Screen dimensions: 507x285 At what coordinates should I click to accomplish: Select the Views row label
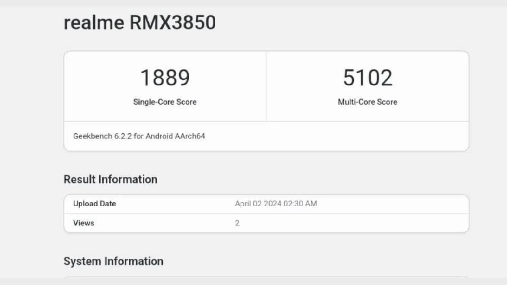point(84,223)
